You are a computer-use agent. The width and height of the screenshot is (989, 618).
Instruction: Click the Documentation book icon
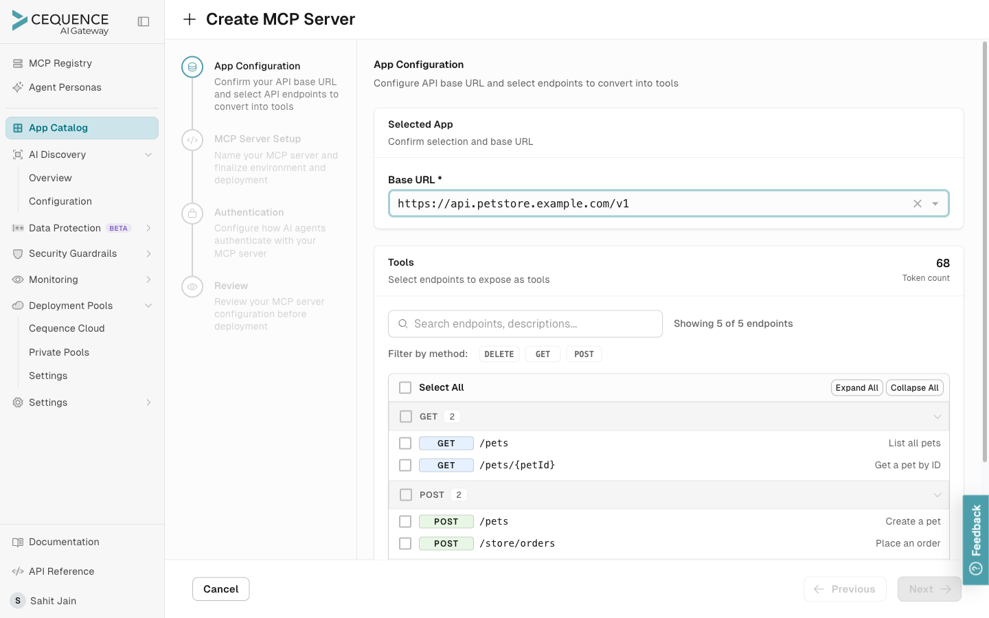coord(18,542)
